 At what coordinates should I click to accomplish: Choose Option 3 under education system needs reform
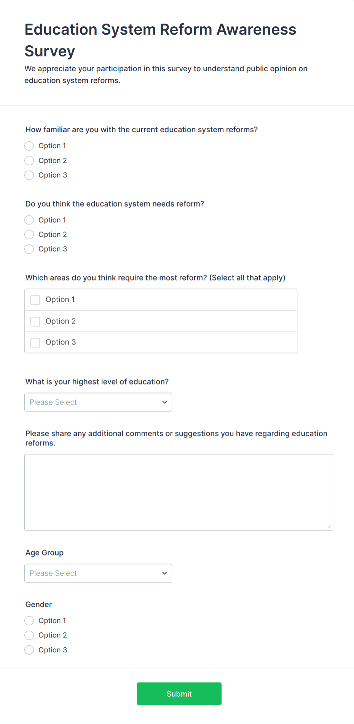click(x=29, y=249)
